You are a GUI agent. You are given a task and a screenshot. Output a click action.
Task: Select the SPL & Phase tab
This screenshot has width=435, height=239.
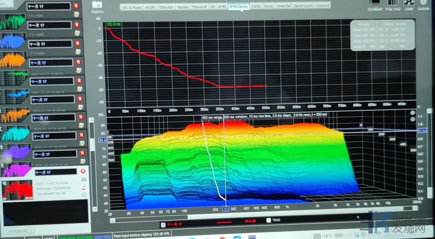point(131,7)
